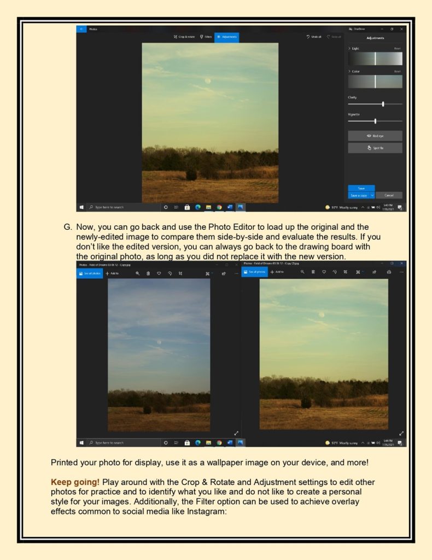Click the Vignette slider handle
The image size is (432, 560).
(375, 121)
